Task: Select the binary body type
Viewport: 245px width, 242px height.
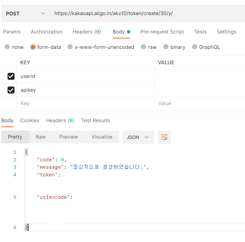Action: [174, 47]
